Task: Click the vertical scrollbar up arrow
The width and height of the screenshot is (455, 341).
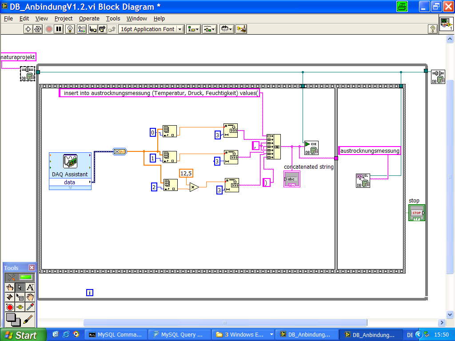Action: click(x=450, y=39)
